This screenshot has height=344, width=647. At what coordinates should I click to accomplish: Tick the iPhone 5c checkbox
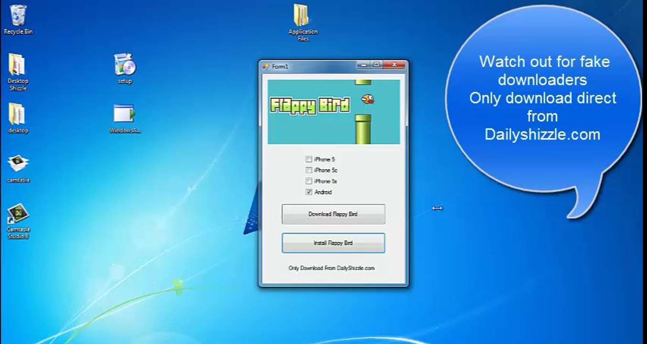(309, 170)
